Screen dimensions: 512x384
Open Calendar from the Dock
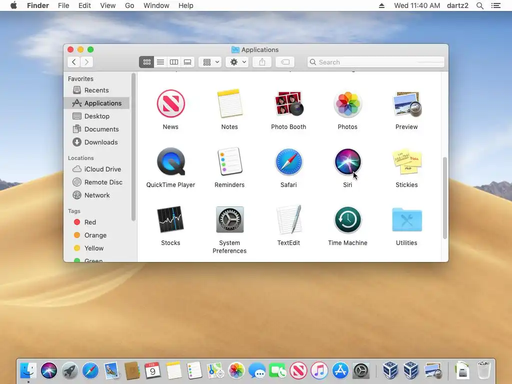(152, 370)
